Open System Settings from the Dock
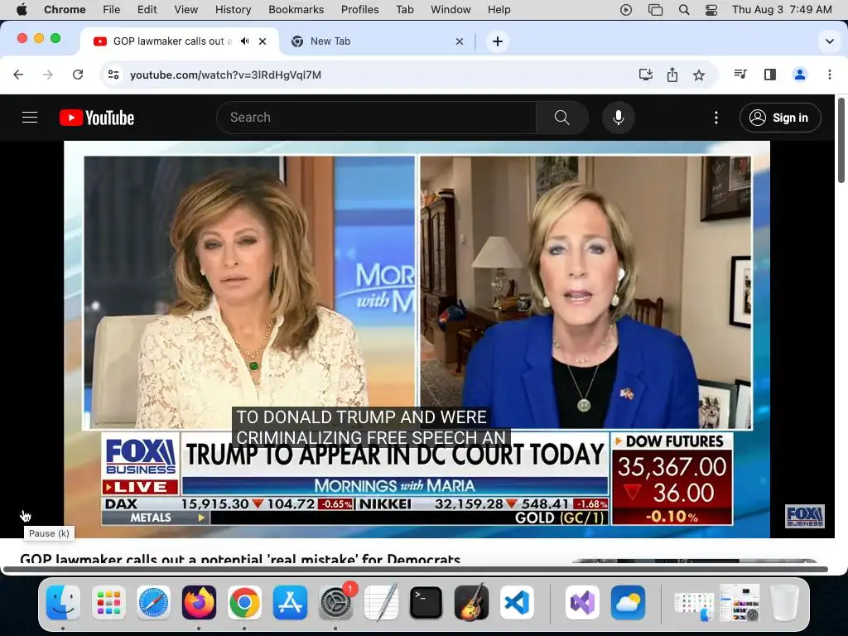The height and width of the screenshot is (636, 848). point(335,603)
